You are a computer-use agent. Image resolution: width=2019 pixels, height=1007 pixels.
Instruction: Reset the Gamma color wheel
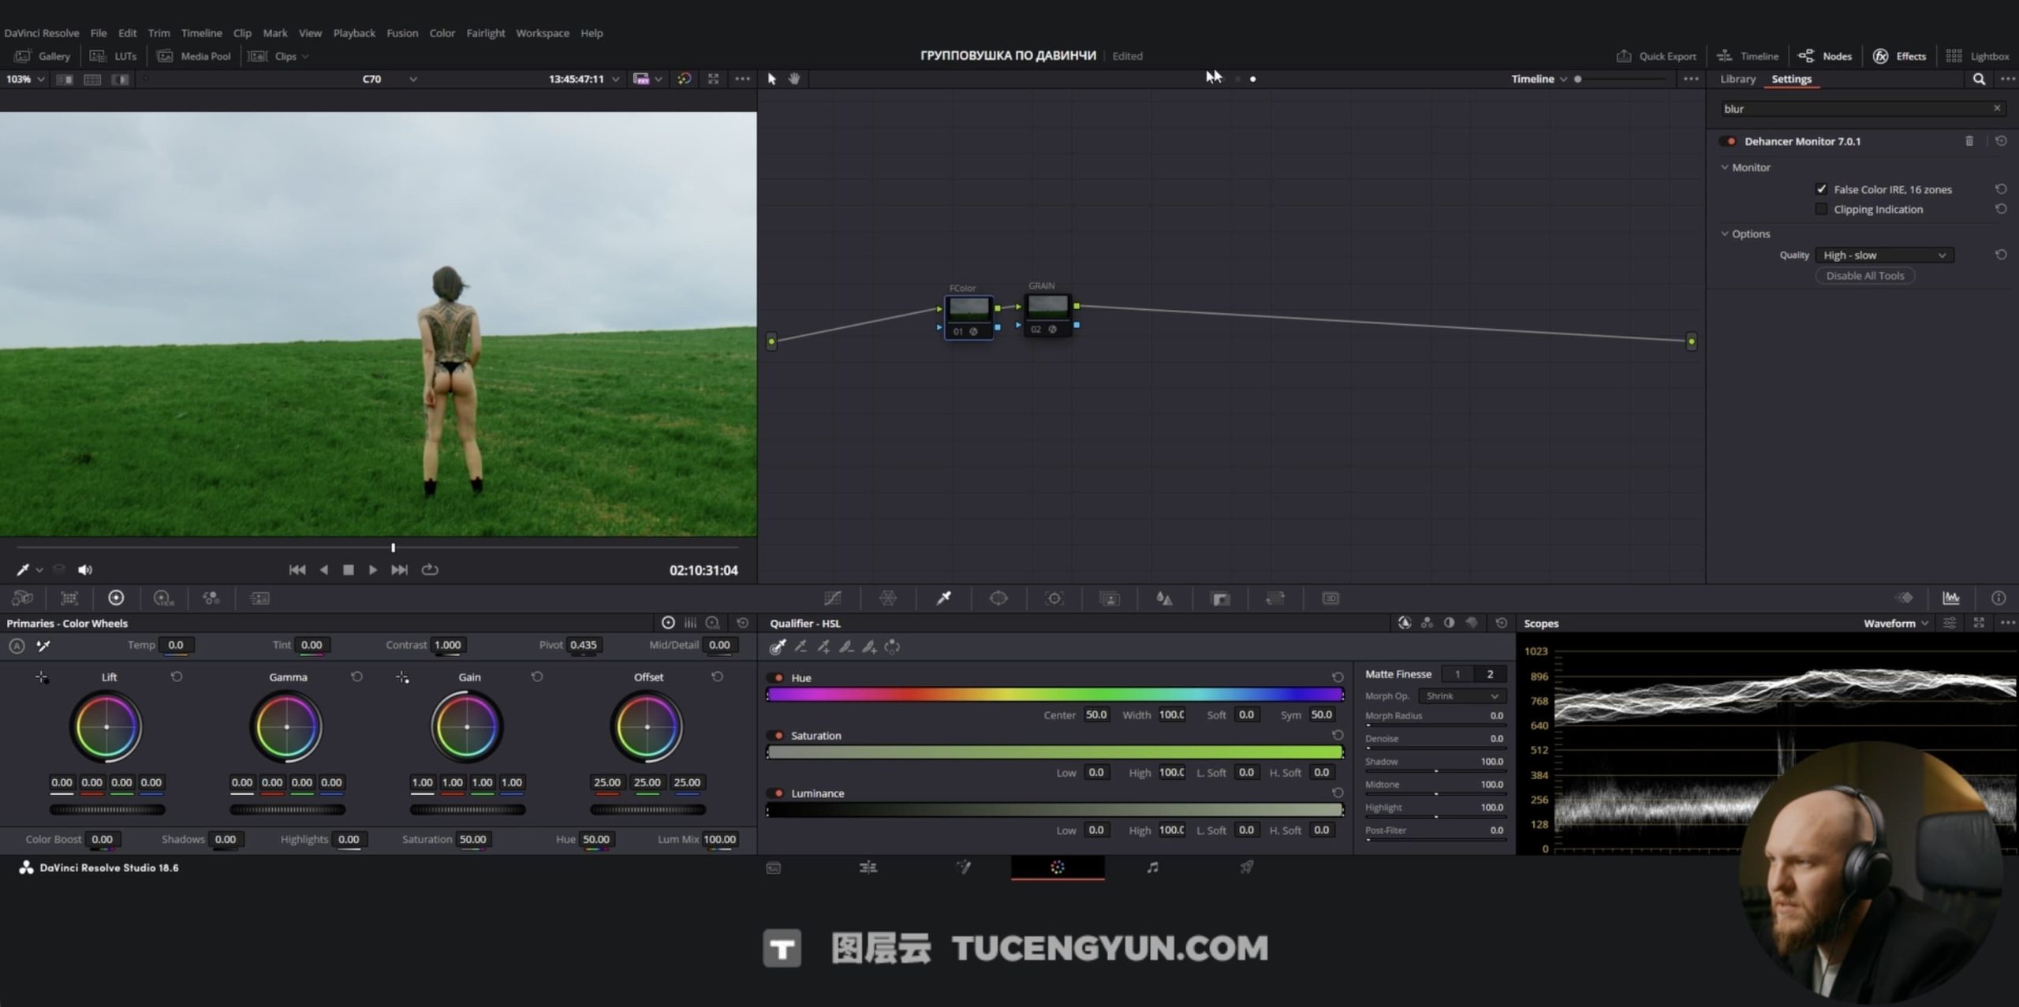click(356, 677)
